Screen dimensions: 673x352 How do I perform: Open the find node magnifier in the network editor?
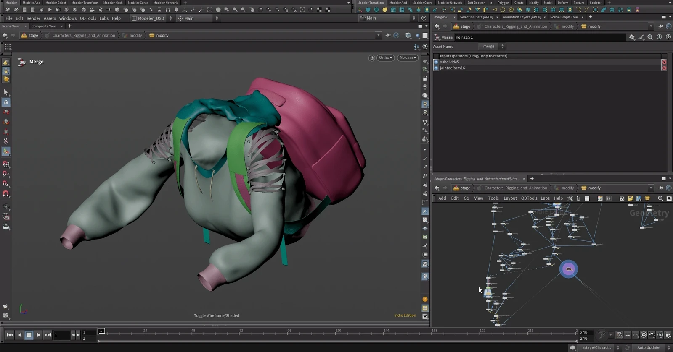[660, 198]
